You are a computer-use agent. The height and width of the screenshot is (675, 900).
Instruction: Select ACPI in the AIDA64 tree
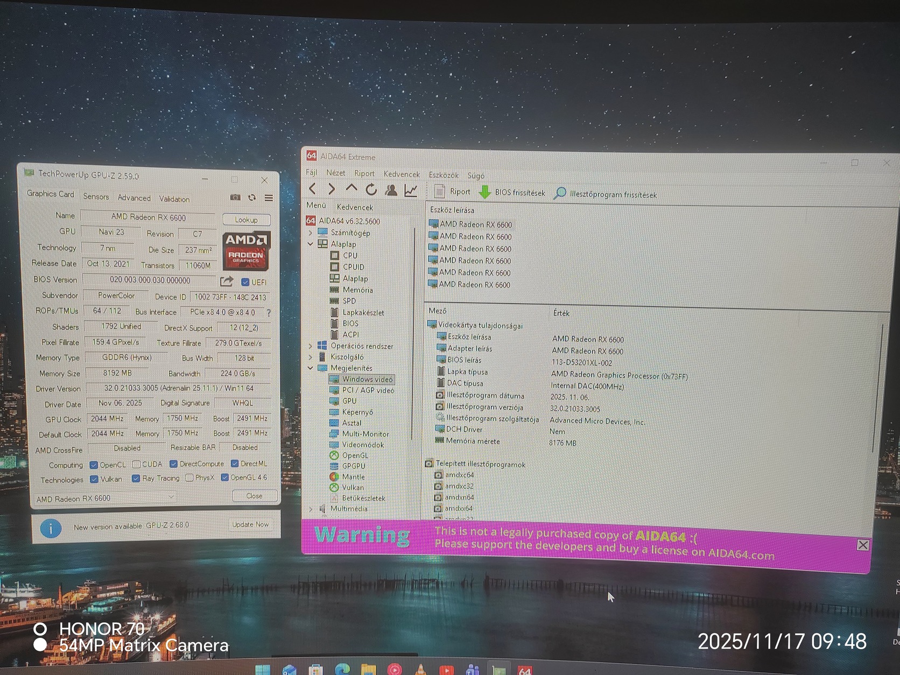click(344, 334)
